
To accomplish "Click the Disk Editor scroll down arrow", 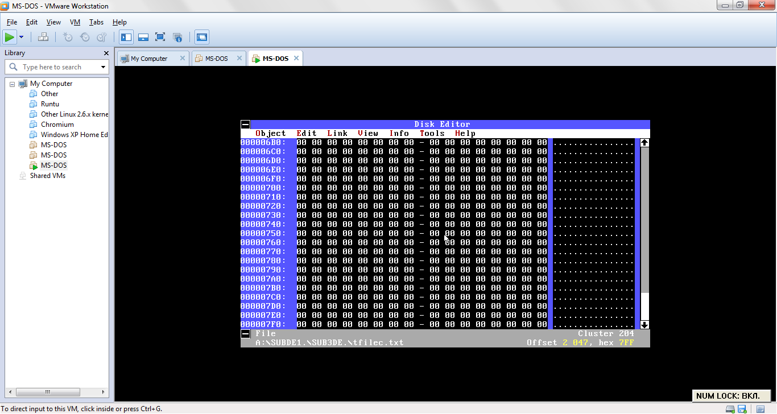I will point(644,325).
